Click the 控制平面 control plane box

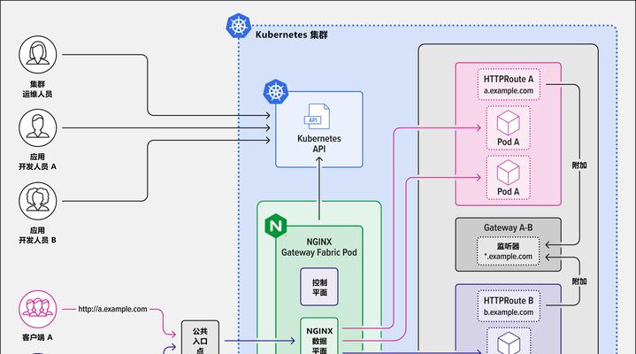(x=319, y=287)
